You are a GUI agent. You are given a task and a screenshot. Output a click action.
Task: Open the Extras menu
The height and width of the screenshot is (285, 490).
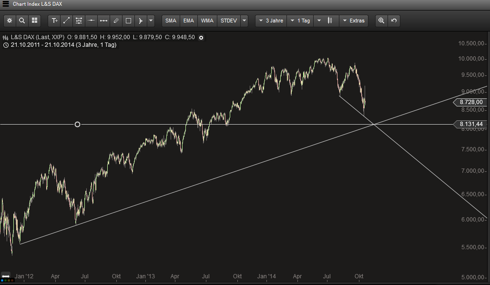(354, 21)
